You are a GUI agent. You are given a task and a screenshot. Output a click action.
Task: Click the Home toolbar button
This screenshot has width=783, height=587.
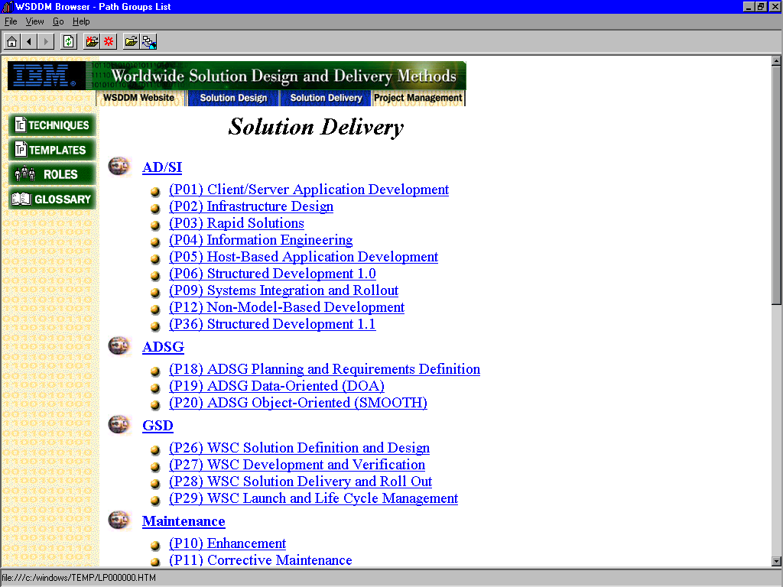click(12, 41)
